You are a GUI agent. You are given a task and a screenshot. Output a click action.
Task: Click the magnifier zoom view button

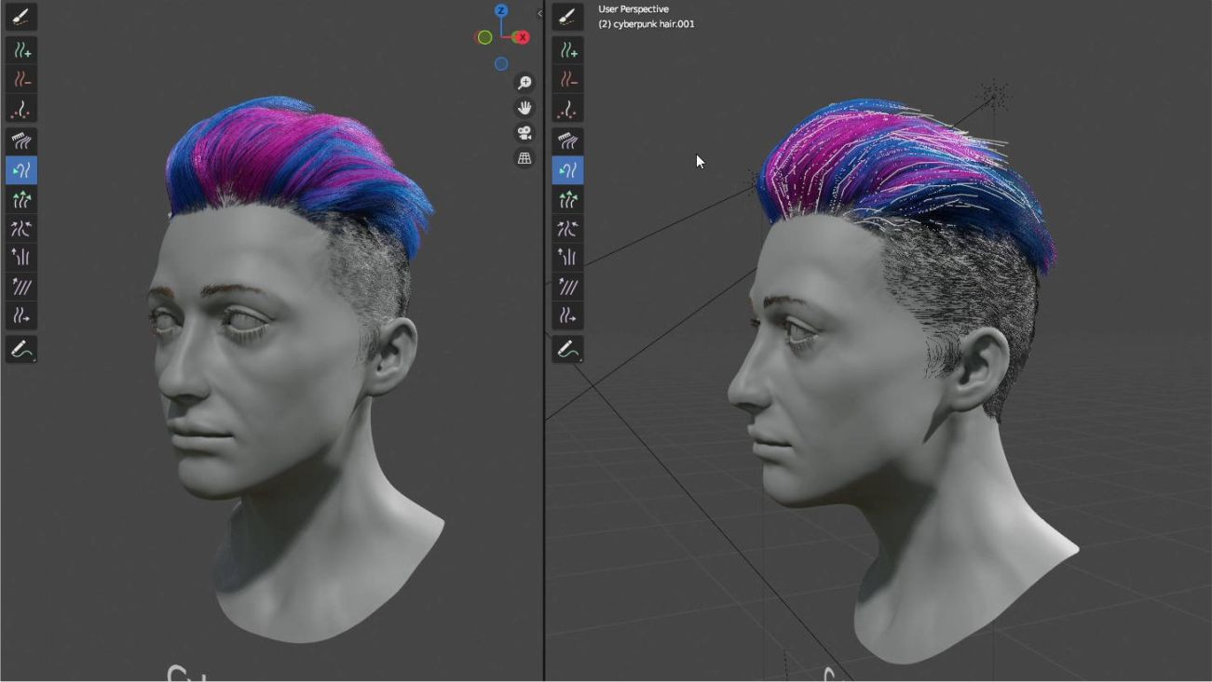(x=524, y=83)
